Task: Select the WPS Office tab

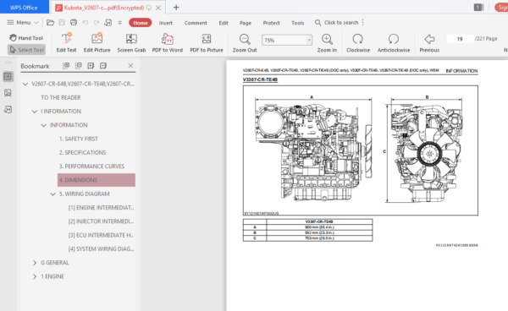Action: [25, 7]
